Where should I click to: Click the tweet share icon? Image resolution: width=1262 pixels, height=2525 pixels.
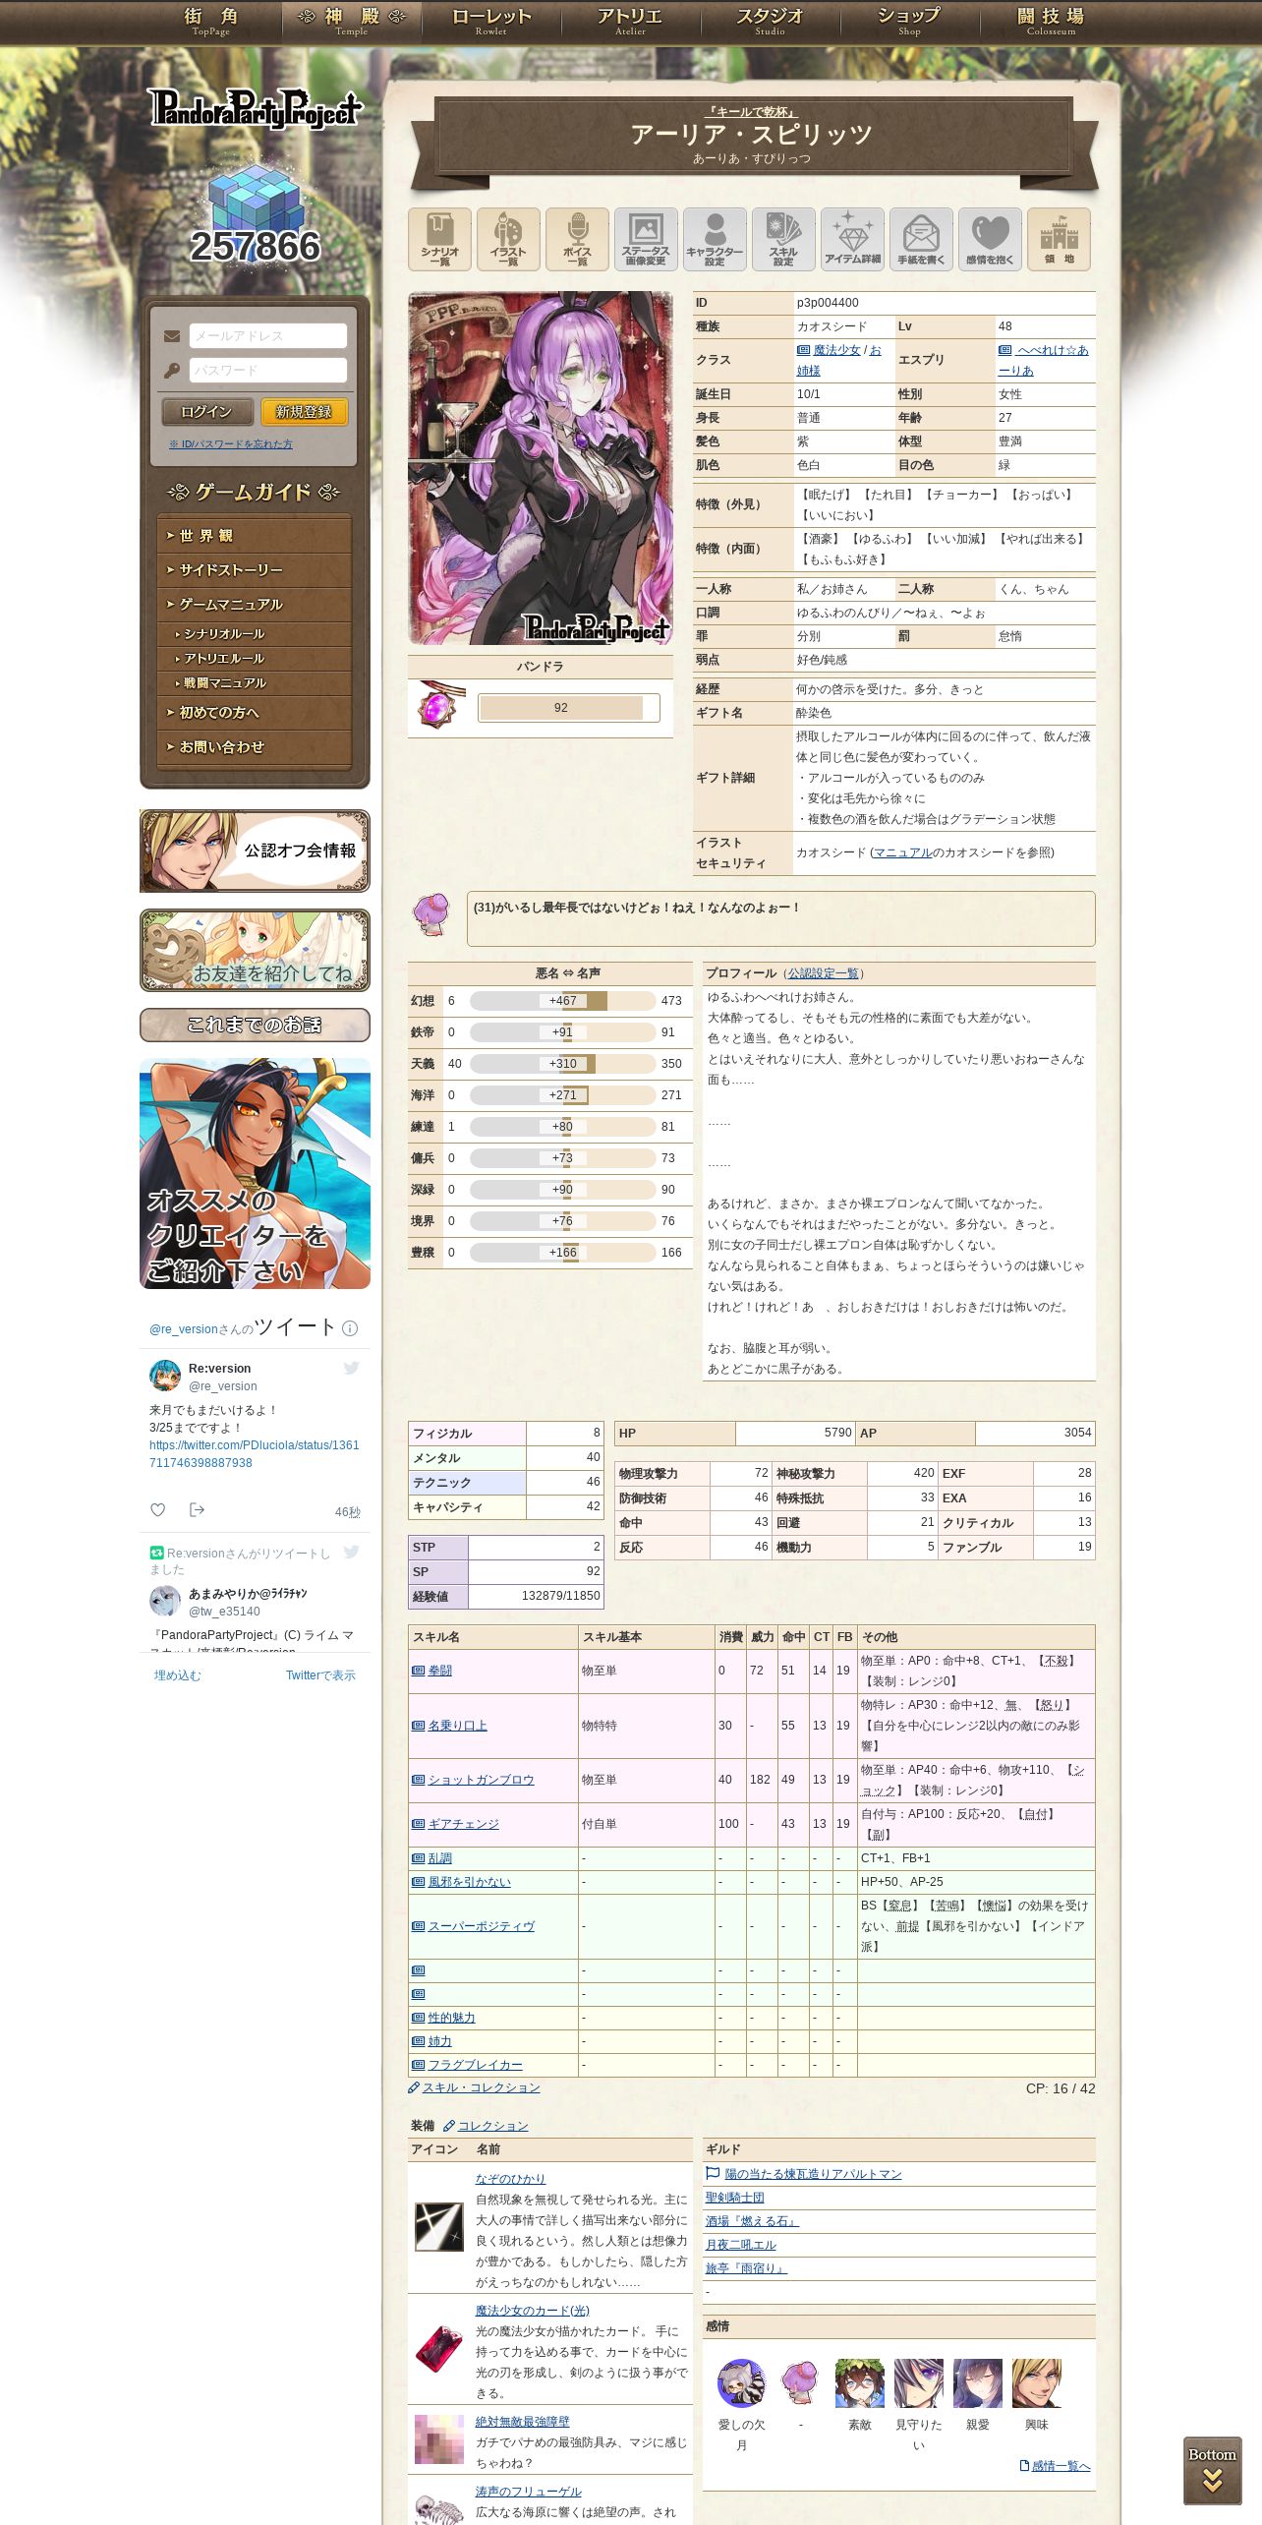(x=197, y=1509)
